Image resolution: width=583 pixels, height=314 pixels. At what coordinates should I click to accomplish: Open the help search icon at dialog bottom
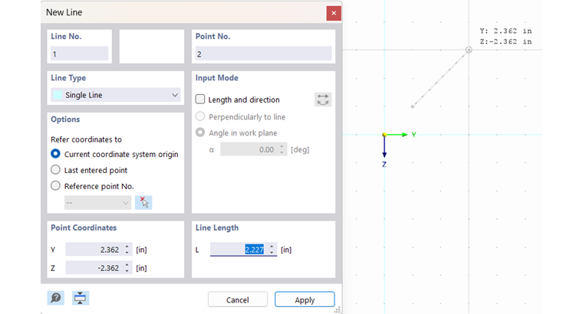point(56,298)
